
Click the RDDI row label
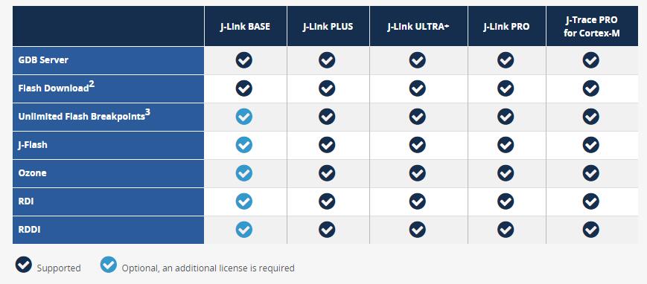29,230
